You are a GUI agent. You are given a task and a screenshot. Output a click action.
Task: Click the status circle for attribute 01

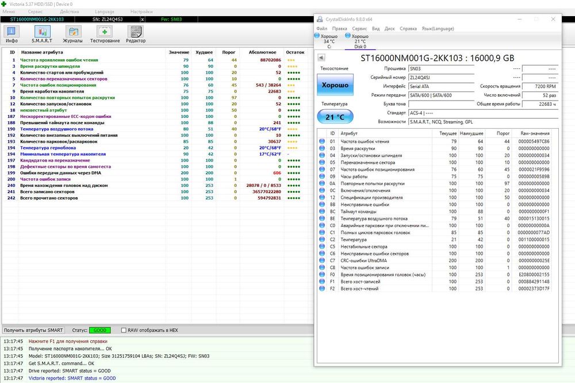(322, 141)
